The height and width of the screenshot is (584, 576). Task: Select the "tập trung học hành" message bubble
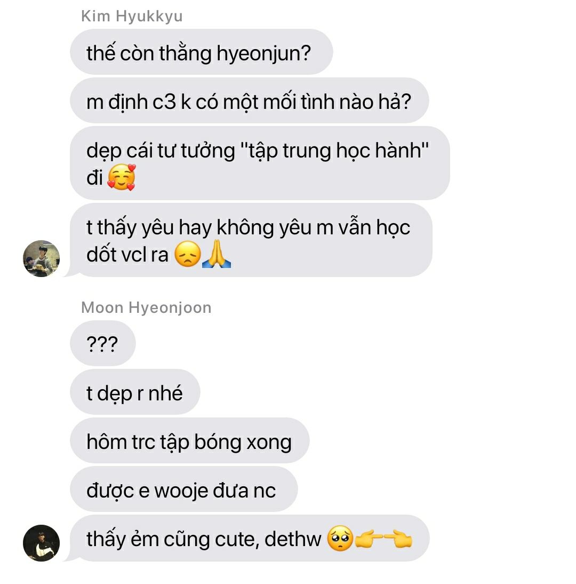coord(260,163)
